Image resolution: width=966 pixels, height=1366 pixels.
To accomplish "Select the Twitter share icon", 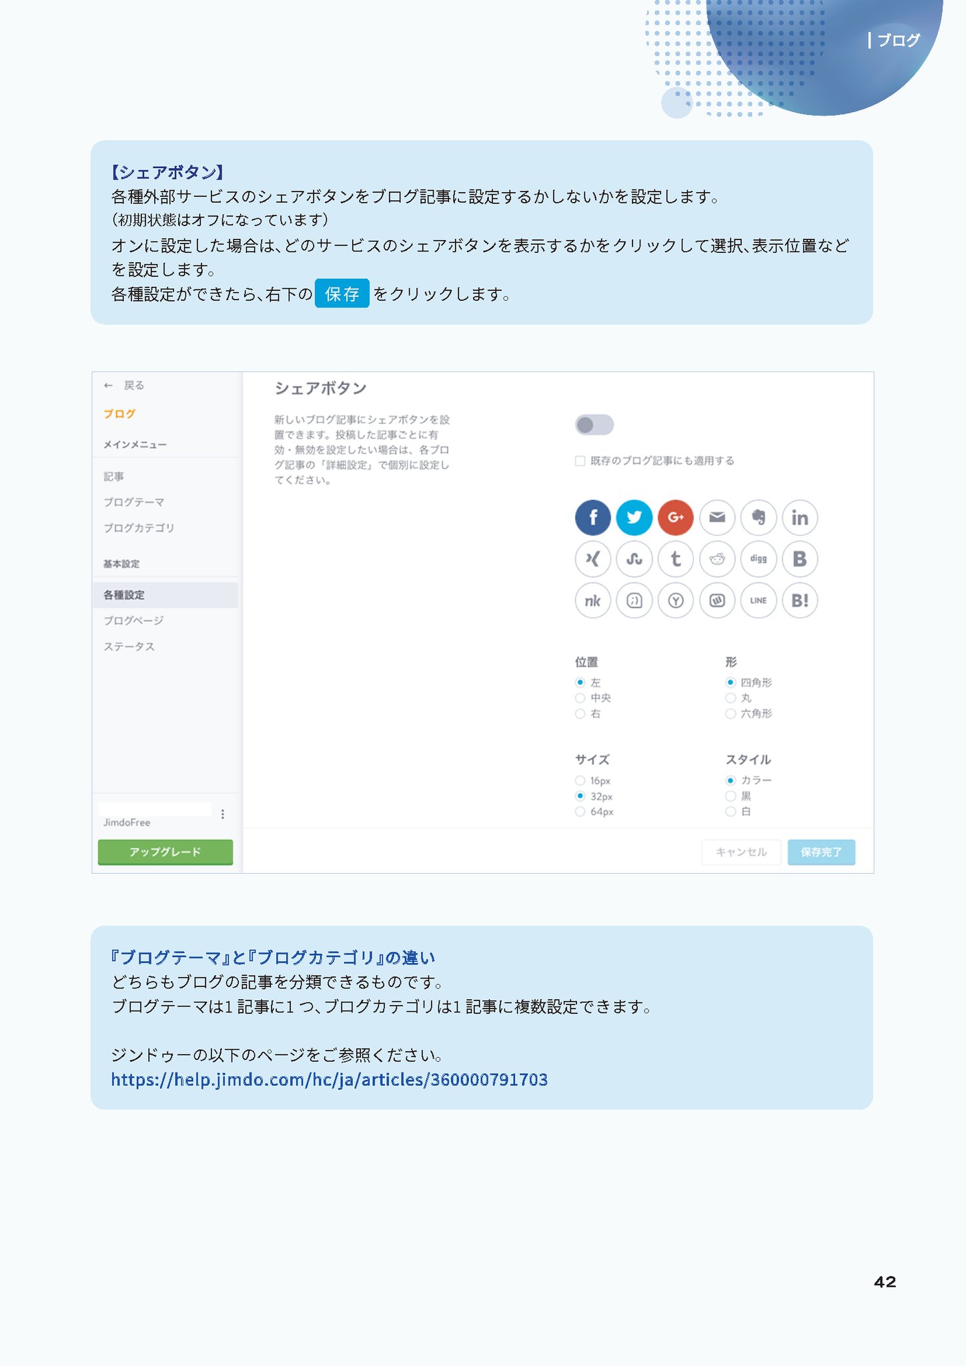I will click(x=634, y=518).
